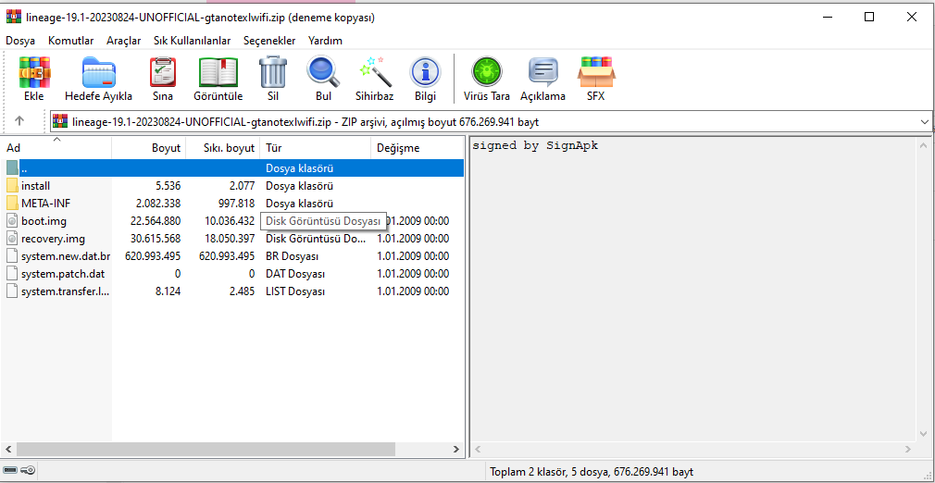Click the Sil (Delete) trash icon
The height and width of the screenshot is (483, 935).
coord(273,73)
